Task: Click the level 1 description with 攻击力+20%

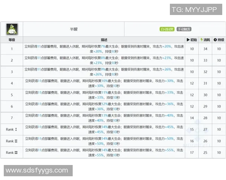Action: (x=104, y=49)
